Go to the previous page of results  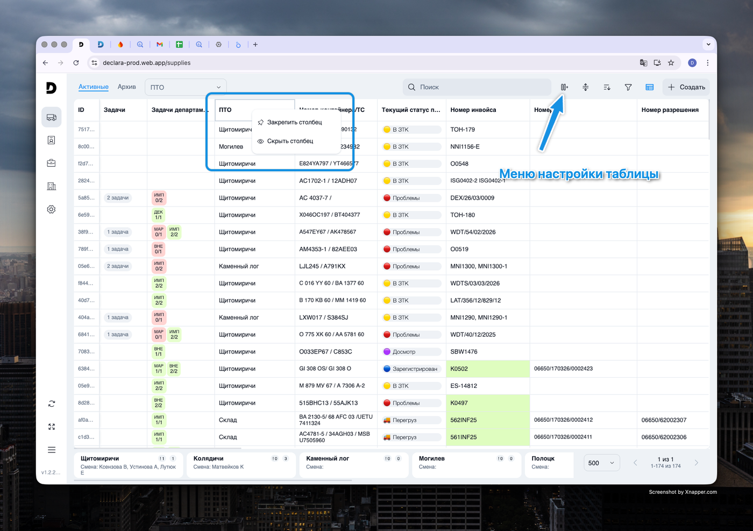635,463
